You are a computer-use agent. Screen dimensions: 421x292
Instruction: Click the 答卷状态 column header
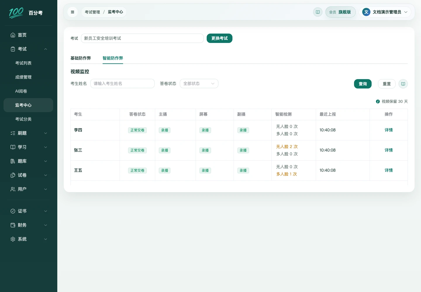click(x=137, y=114)
